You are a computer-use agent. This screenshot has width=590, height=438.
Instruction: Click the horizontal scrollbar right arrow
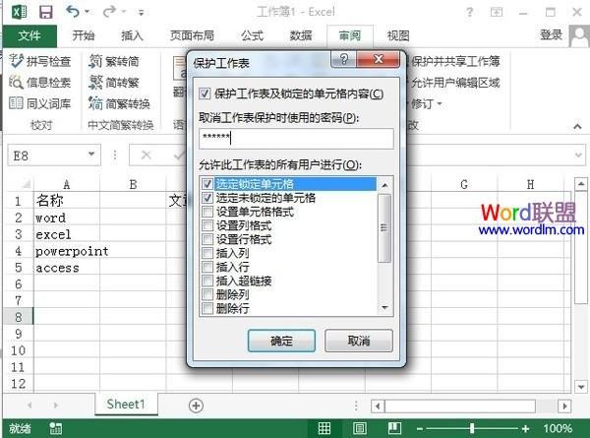pos(564,406)
